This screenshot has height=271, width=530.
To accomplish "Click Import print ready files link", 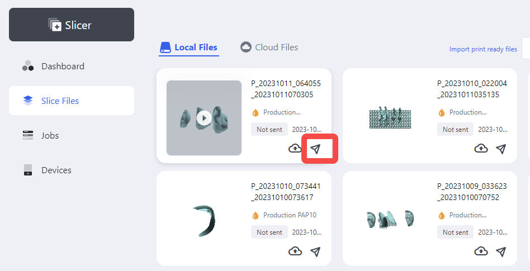I will click(x=483, y=49).
